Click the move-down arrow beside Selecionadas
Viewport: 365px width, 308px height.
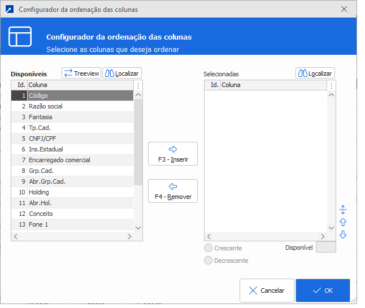click(343, 235)
